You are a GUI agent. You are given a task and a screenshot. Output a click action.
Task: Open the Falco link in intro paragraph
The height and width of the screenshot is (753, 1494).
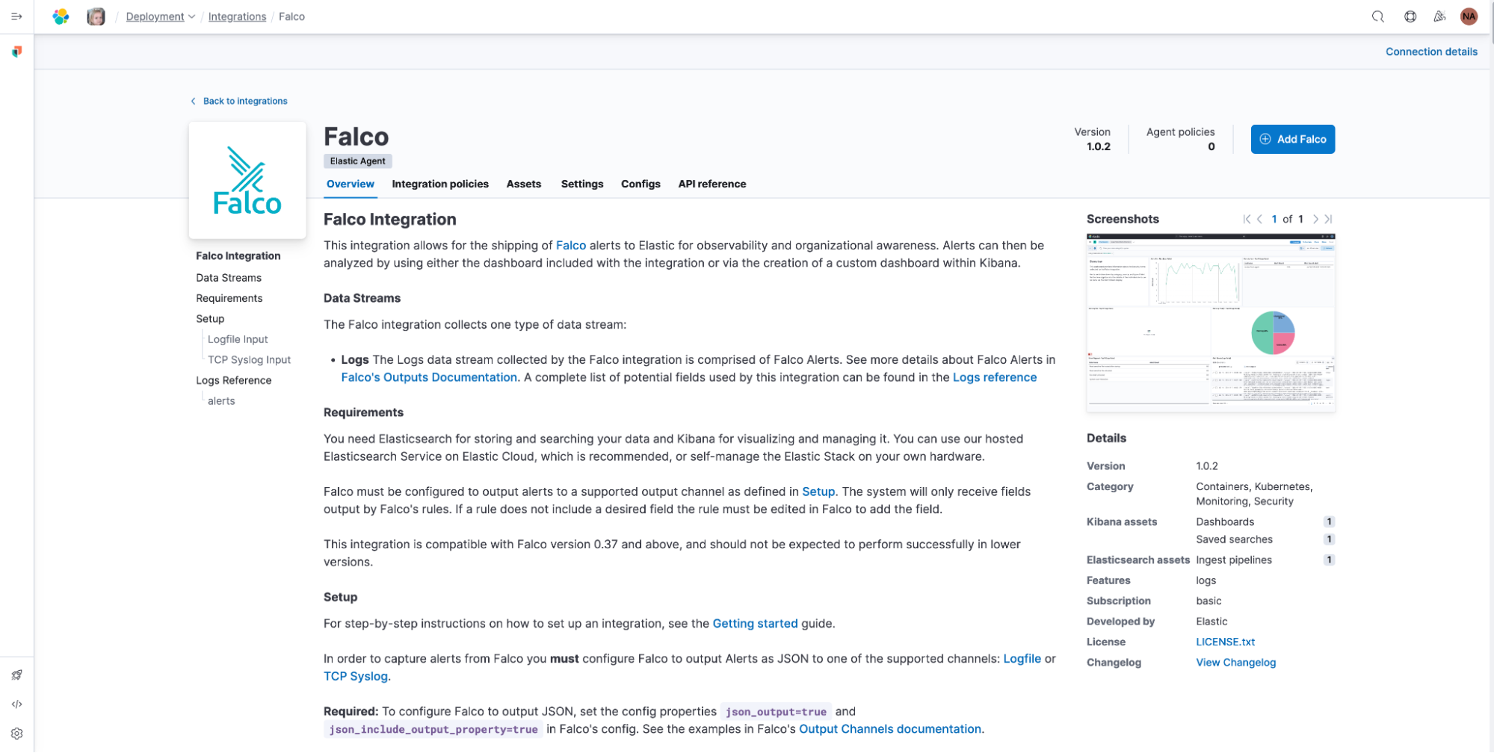point(571,245)
